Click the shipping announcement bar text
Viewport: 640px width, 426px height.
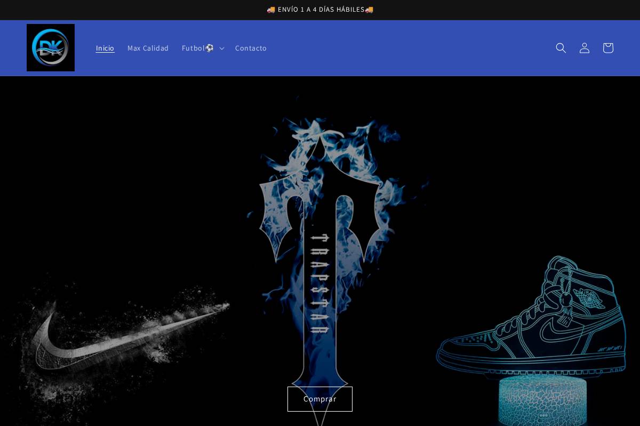click(x=320, y=9)
